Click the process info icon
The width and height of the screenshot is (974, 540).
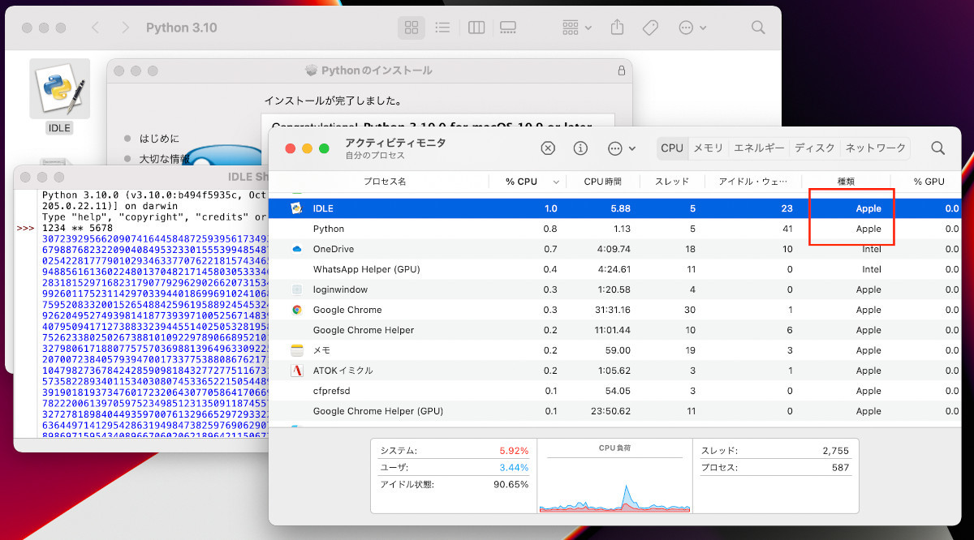click(x=580, y=148)
